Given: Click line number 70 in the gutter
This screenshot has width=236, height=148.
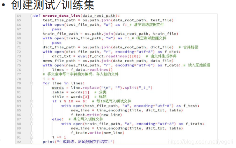Looking at the screenshot, I should coord(19,43).
